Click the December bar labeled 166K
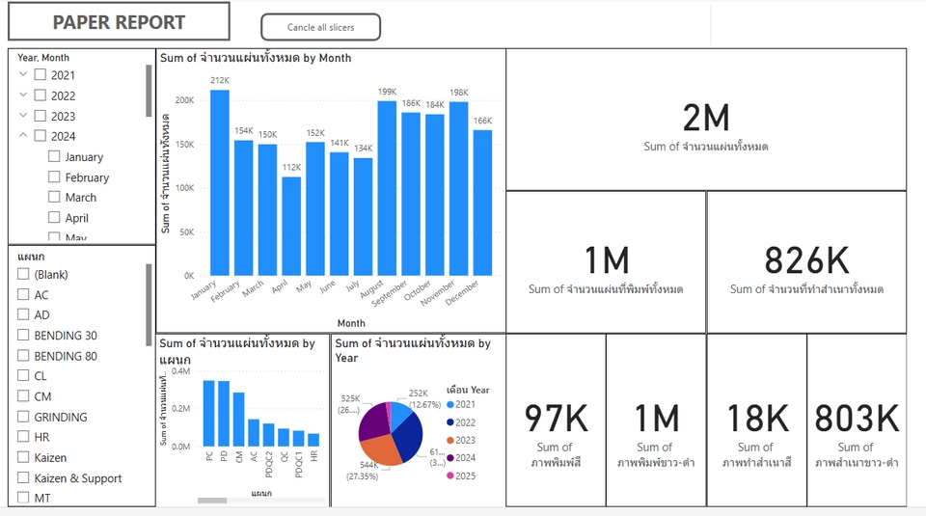This screenshot has height=516, width=926. 482,203
